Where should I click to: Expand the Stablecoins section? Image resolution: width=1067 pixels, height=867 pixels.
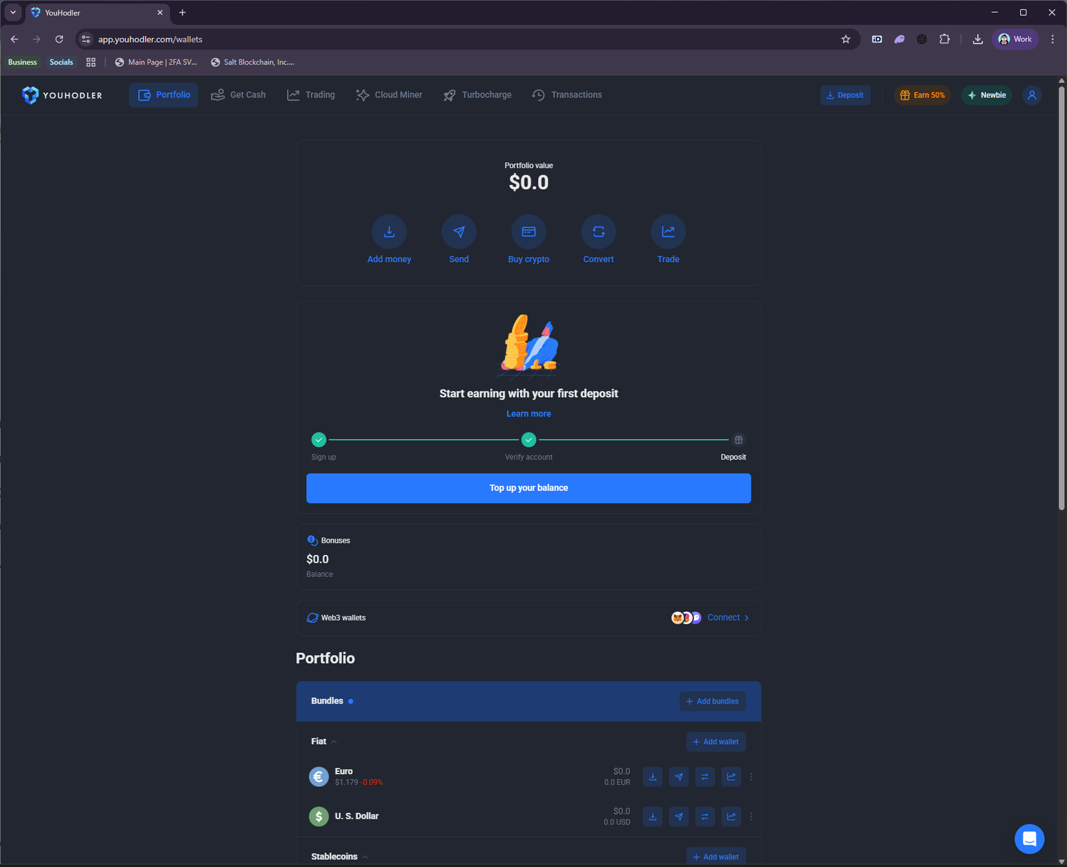[x=364, y=856]
